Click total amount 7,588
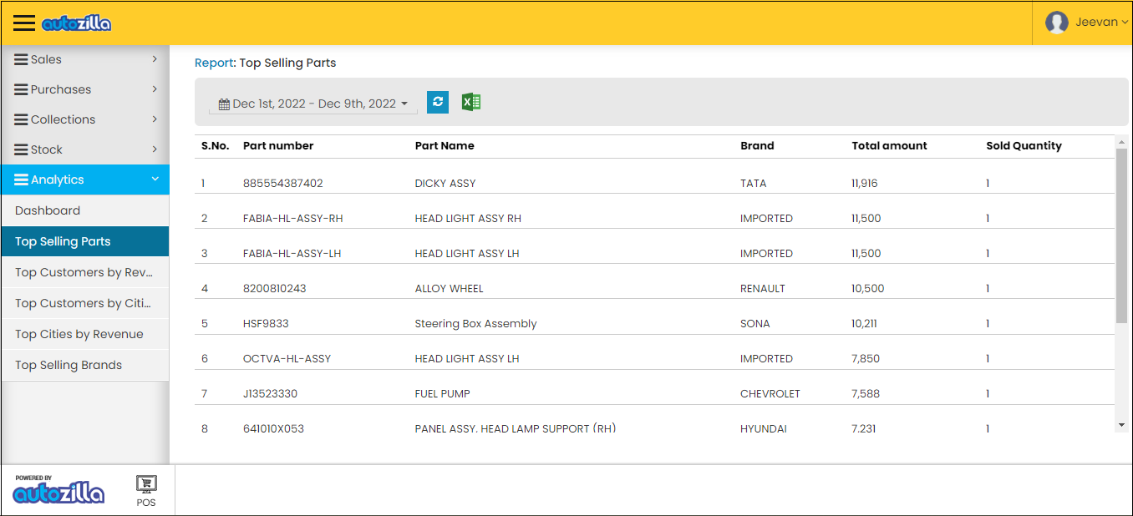 pyautogui.click(x=866, y=393)
